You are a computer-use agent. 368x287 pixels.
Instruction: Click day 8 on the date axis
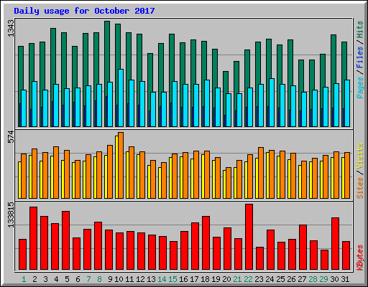pos(99,279)
